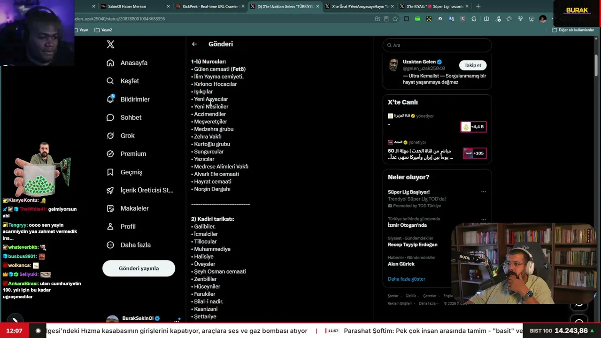Viewport: 601px width, 338px height.
Task: Open the Gizlilik footer link
Action: 411,296
